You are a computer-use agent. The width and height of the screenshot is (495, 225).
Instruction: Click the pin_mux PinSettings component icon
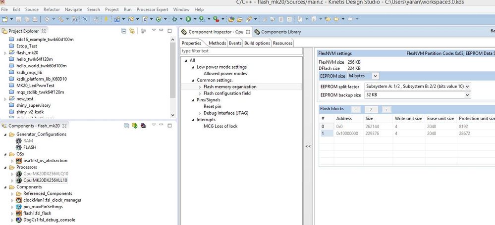[19, 207]
